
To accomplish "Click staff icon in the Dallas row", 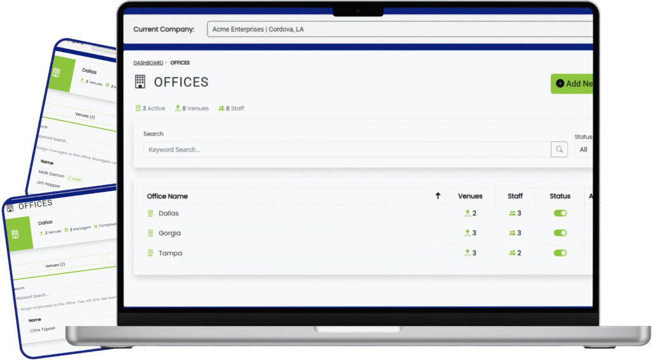I will click(x=513, y=214).
